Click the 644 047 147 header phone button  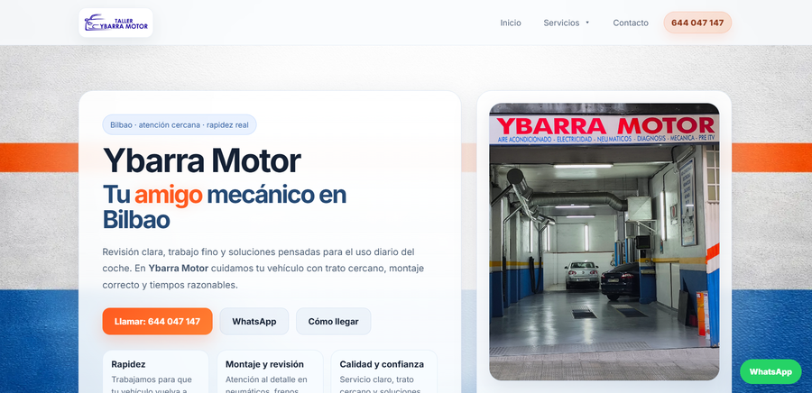pyautogui.click(x=697, y=23)
